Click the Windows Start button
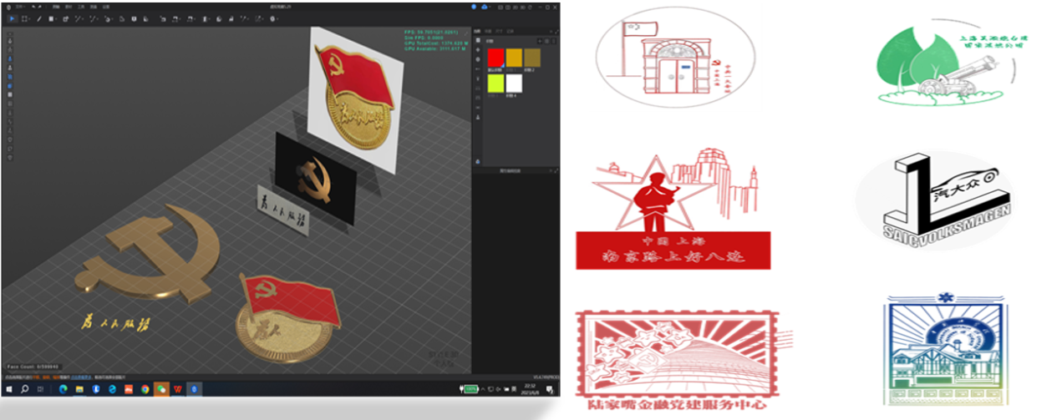Image resolution: width=1062 pixels, height=420 pixels. click(x=9, y=389)
